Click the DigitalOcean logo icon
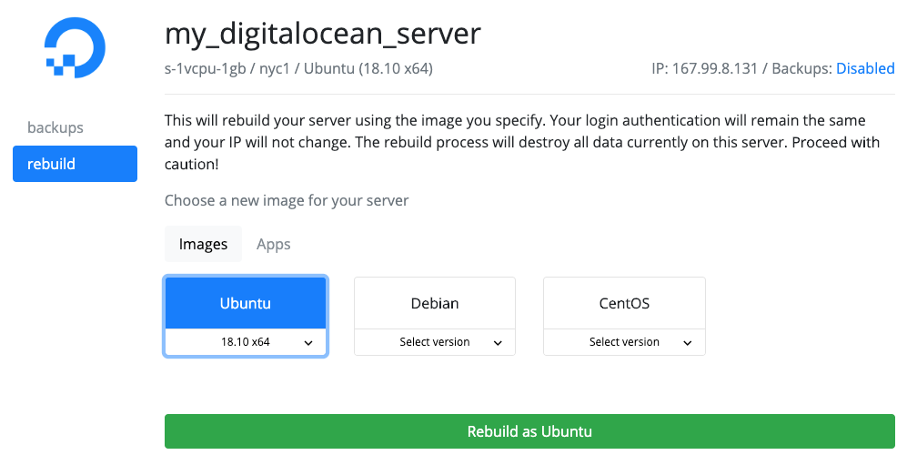Screen dimensions: 907x465 [75, 47]
